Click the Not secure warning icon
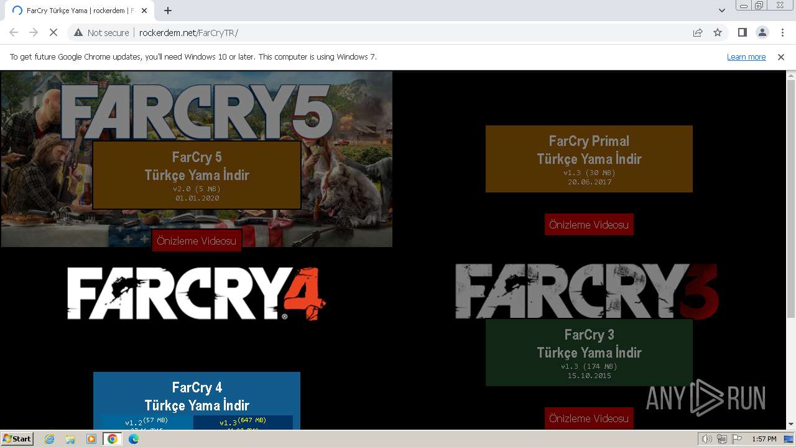 (78, 32)
